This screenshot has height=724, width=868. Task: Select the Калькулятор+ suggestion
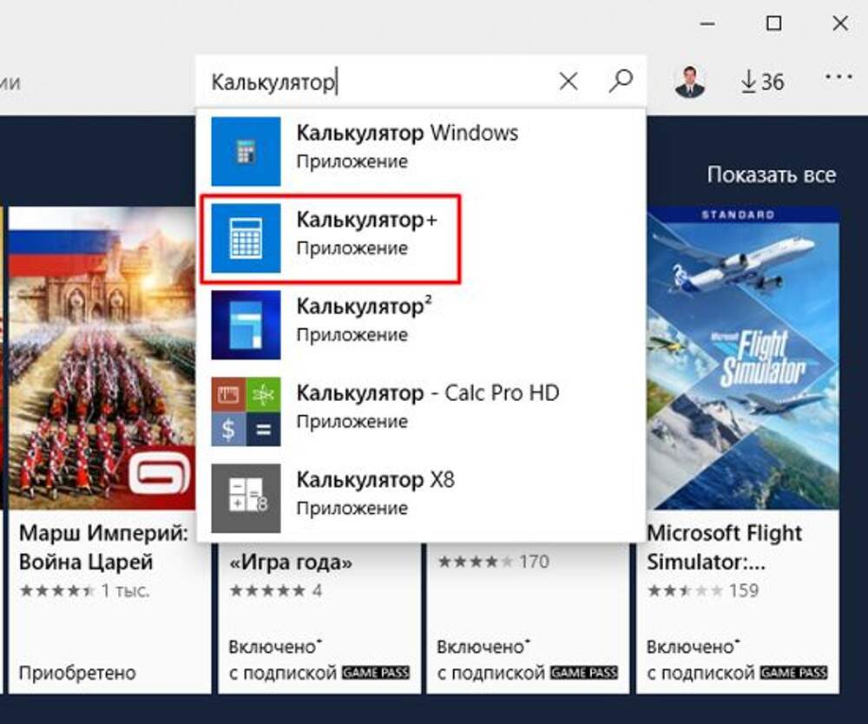pyautogui.click(x=421, y=238)
